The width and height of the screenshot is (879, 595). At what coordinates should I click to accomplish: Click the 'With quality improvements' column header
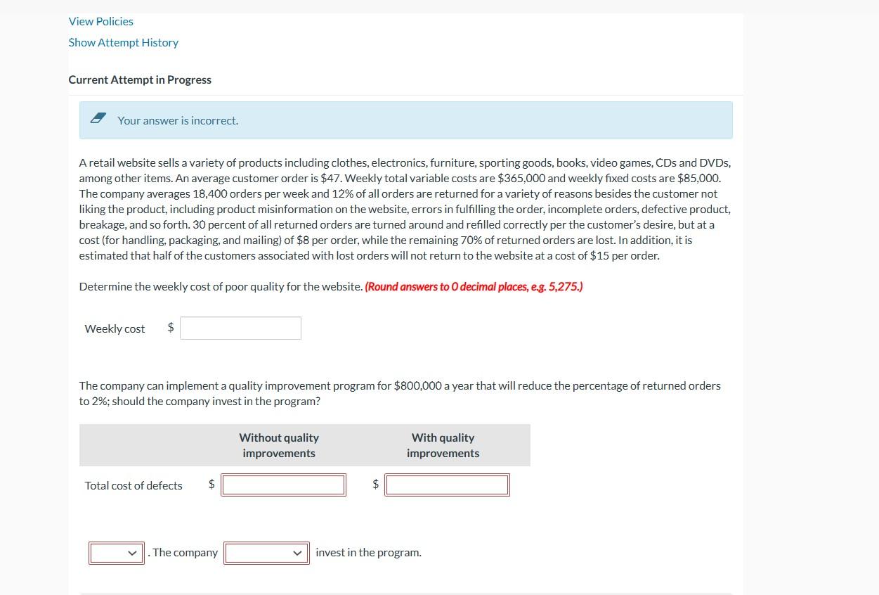click(442, 444)
